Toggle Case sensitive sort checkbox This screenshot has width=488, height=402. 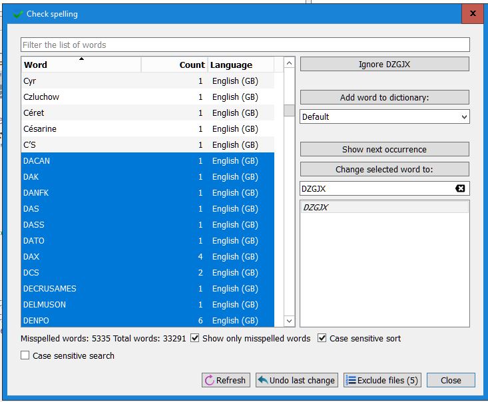pos(322,338)
